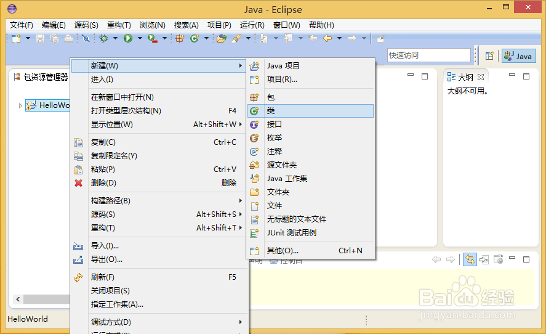Viewport: 546px width, 334px height.
Task: Open dropdown arrow next to Search icon
Action: click(248, 38)
